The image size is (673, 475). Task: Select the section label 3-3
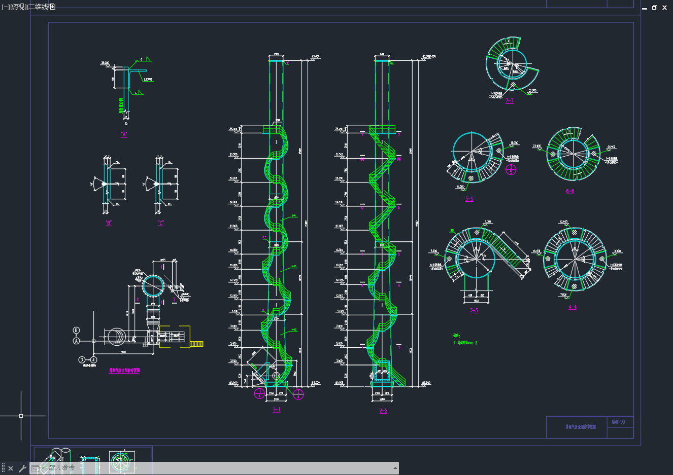(x=474, y=310)
